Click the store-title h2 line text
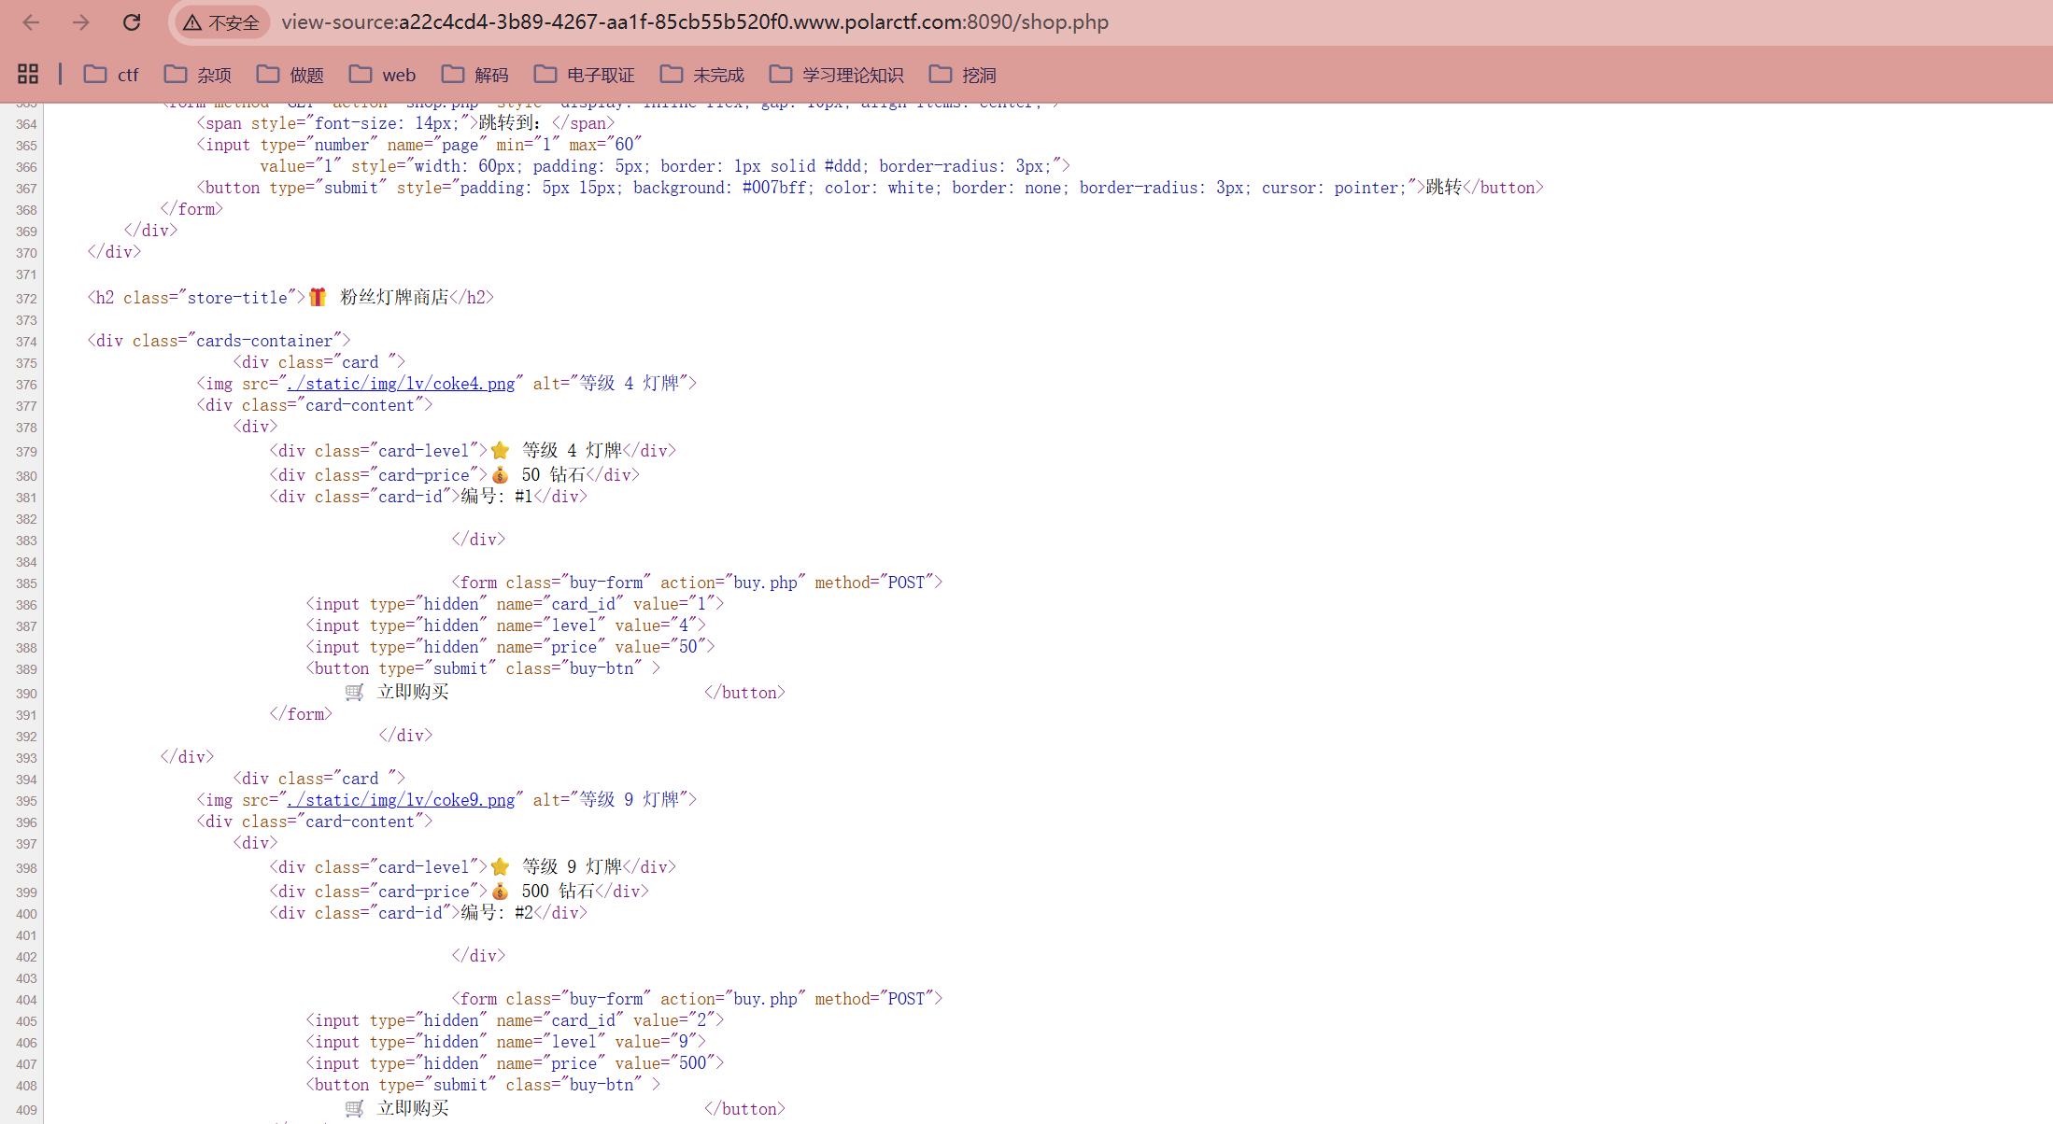 (x=290, y=298)
